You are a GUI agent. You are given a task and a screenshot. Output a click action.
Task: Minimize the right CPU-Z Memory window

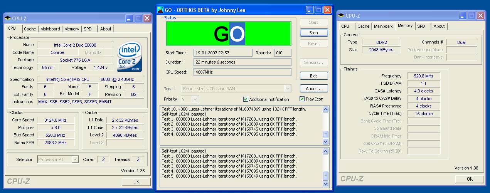(x=463, y=15)
